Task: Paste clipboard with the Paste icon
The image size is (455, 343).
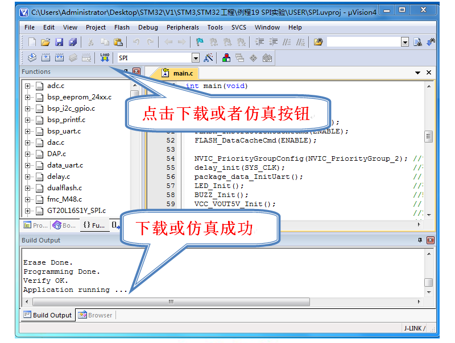Action: click(118, 42)
